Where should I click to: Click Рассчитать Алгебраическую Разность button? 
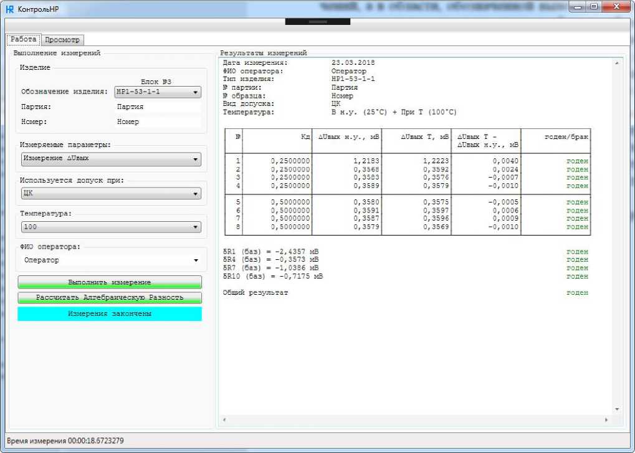[110, 298]
